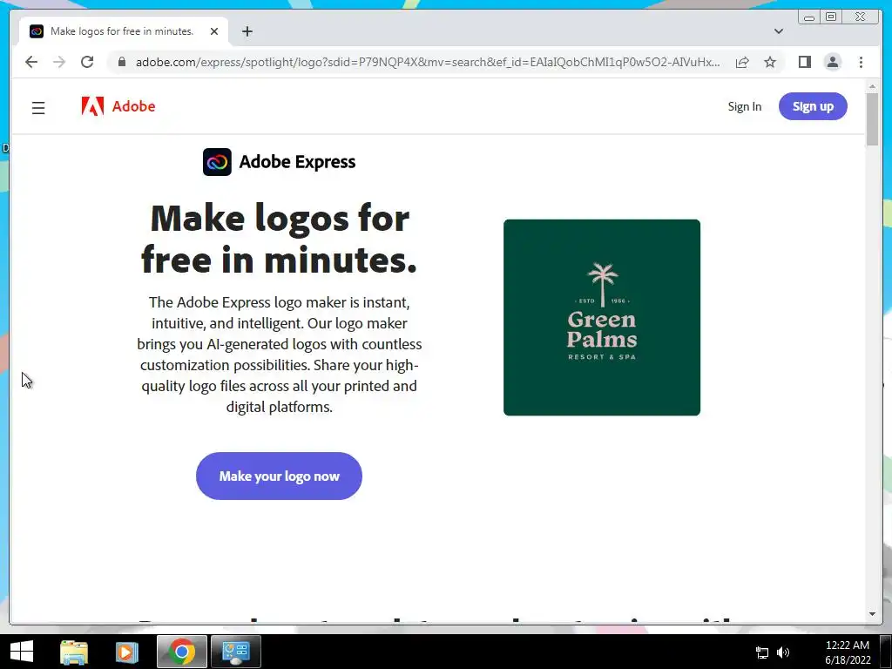Open control panel taskbar icon
The width and height of the screenshot is (892, 669).
click(x=235, y=652)
